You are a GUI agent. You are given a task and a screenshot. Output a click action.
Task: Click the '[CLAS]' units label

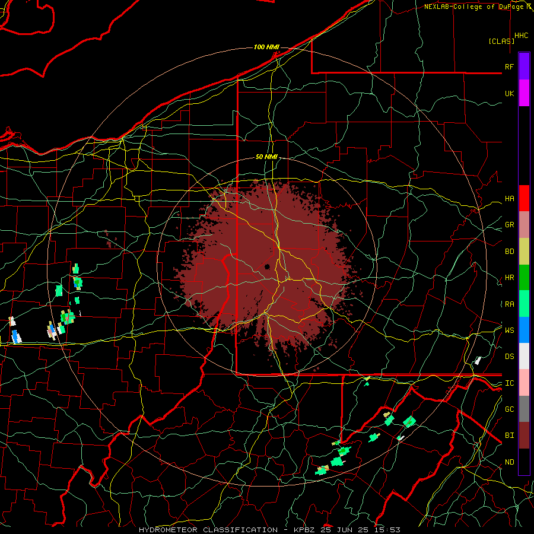coord(501,41)
